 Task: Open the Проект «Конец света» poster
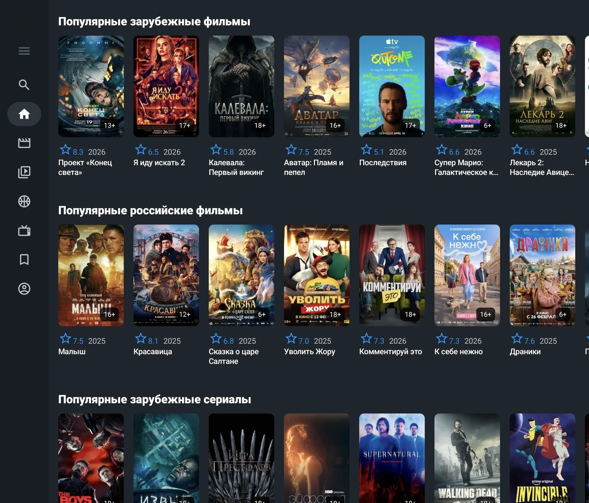tap(91, 86)
